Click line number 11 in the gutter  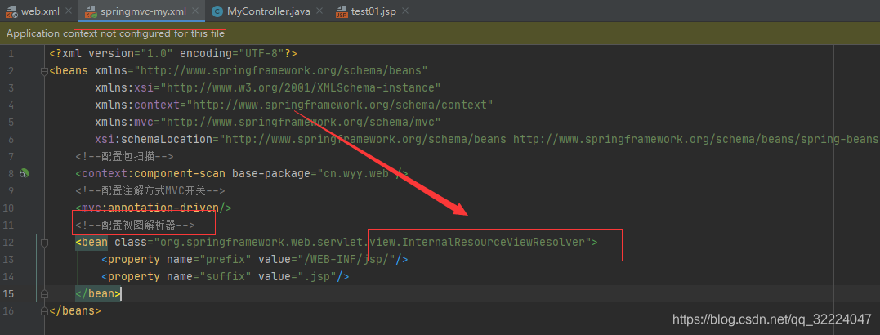[x=8, y=226]
